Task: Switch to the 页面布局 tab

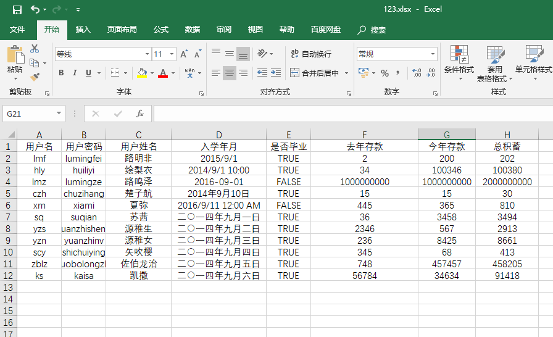Action: click(122, 30)
